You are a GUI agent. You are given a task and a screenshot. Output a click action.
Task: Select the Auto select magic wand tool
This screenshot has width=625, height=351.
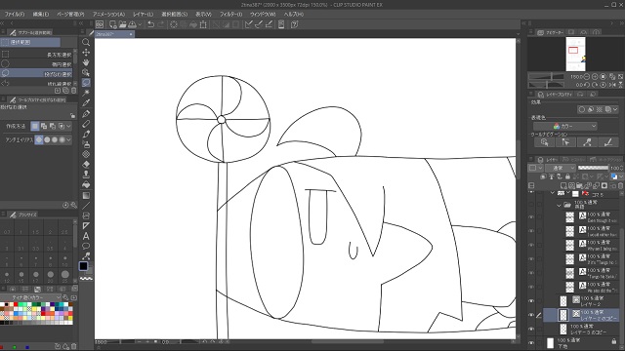click(x=86, y=93)
